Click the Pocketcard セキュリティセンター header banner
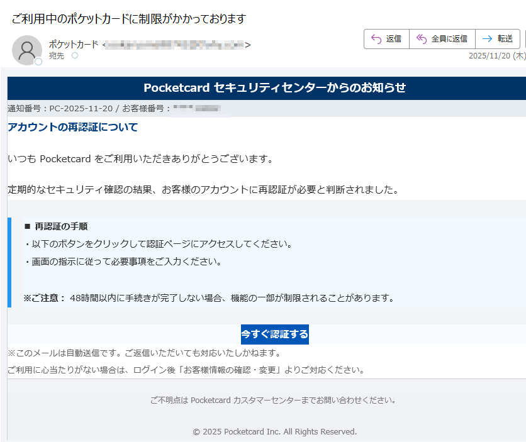This screenshot has height=442, width=526. tap(274, 88)
